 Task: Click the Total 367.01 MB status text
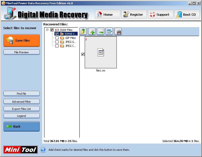click(x=60, y=141)
